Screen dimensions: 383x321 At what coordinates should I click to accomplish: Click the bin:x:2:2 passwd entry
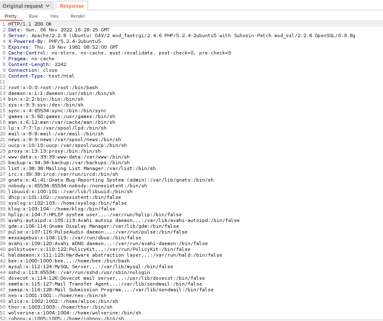pyautogui.click(x=46, y=99)
